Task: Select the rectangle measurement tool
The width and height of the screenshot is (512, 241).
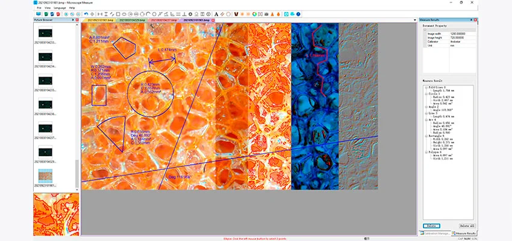Action: (117, 13)
